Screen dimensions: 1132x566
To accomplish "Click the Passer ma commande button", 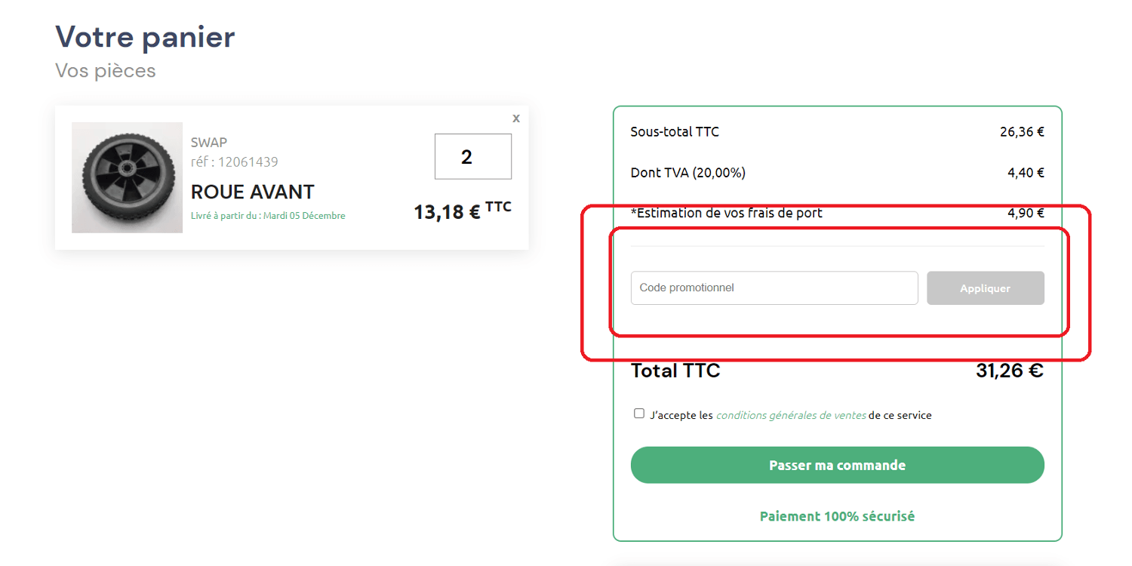I will point(837,465).
